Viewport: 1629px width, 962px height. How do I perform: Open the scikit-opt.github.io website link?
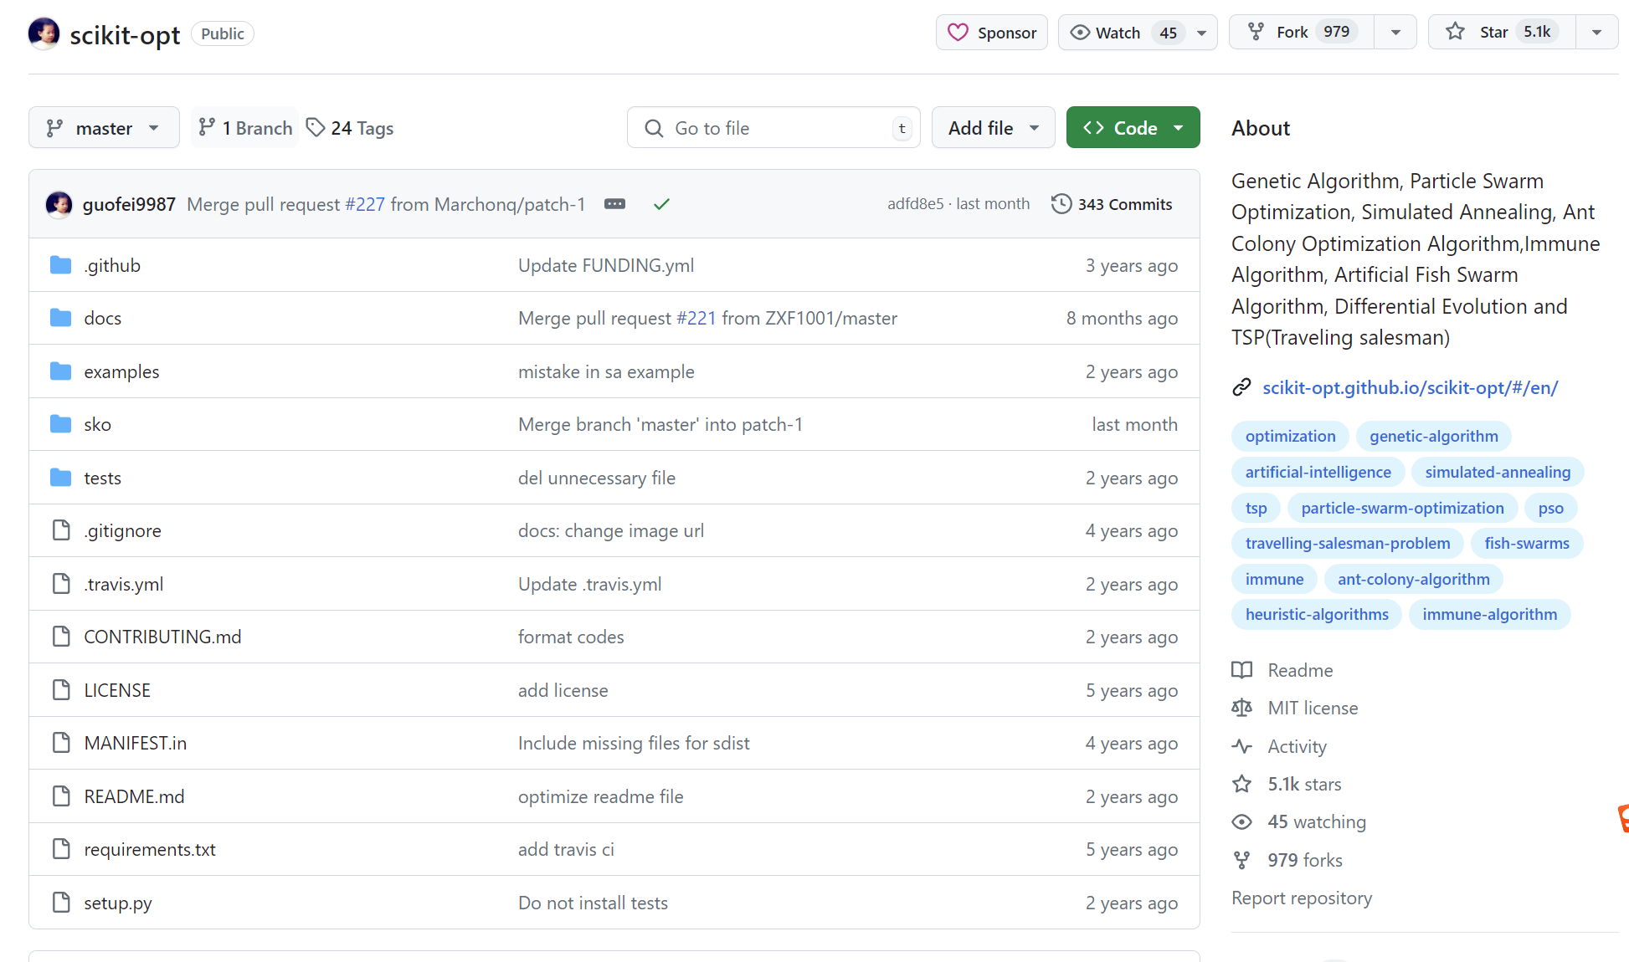click(x=1411, y=387)
